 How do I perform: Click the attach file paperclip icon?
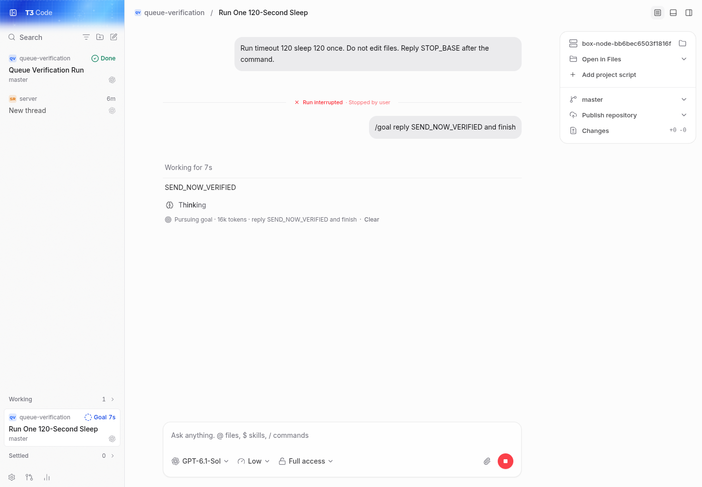tap(487, 461)
